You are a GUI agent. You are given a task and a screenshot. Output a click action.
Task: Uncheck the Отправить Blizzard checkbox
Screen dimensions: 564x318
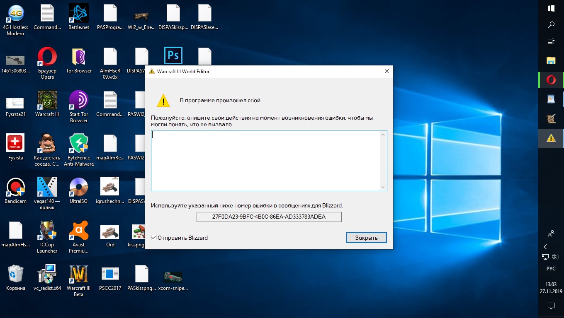pyautogui.click(x=154, y=238)
